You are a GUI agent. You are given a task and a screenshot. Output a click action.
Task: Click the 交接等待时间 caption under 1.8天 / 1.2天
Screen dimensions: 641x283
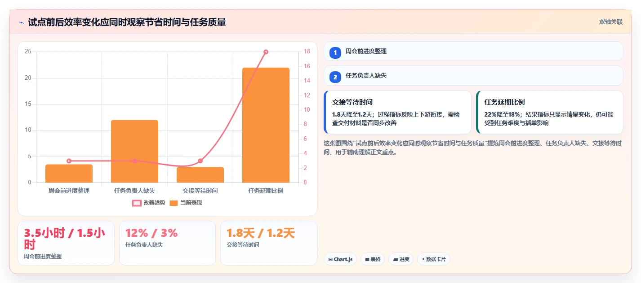[243, 245]
